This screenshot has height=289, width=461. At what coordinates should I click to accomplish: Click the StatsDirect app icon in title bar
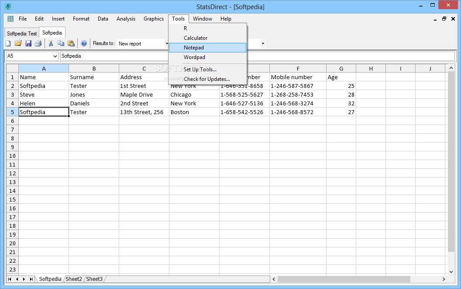(8, 6)
